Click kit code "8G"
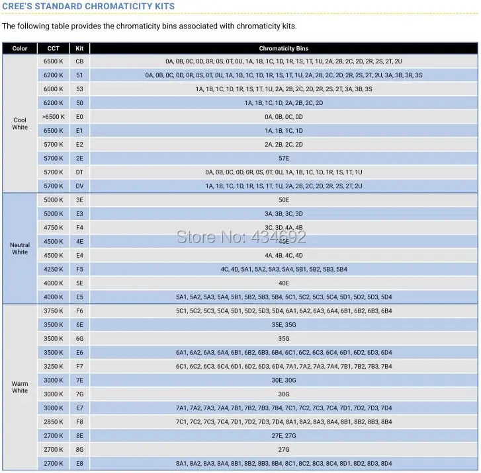The width and height of the screenshot is (481, 473). (x=79, y=449)
